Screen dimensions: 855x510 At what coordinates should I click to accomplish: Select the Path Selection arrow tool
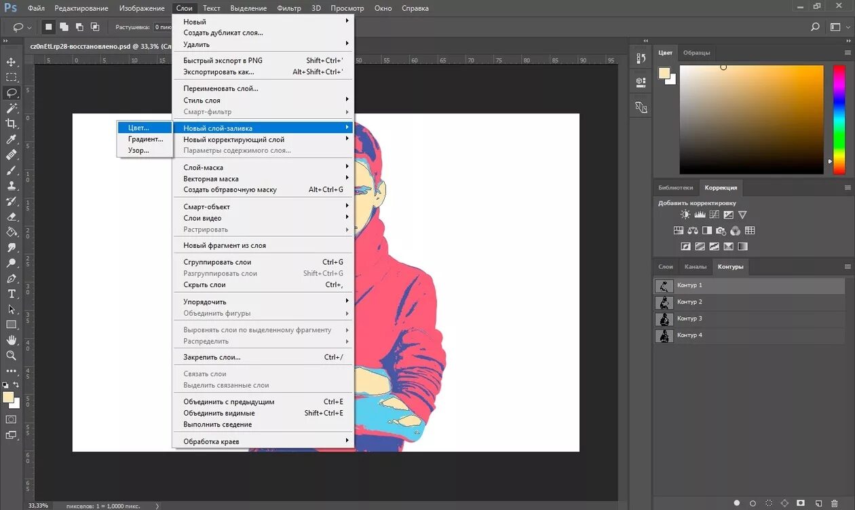(x=12, y=309)
